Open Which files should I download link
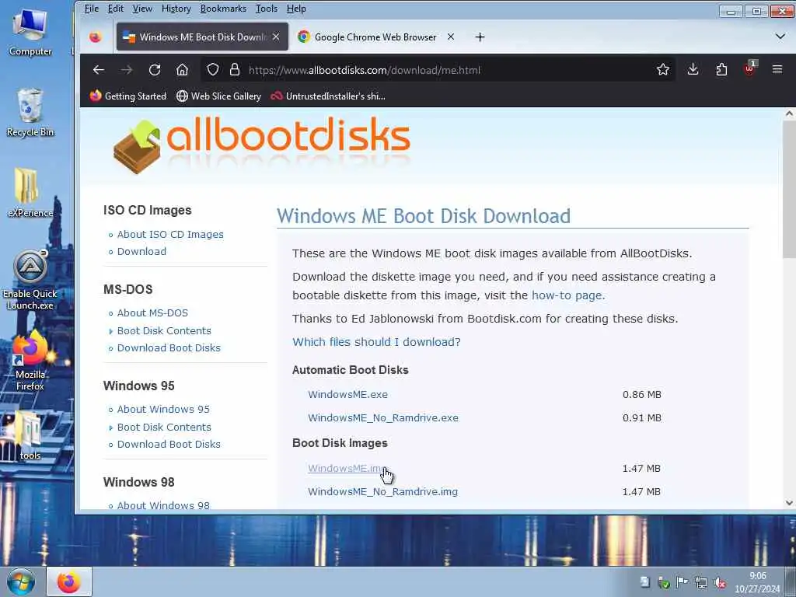The image size is (796, 597). click(x=376, y=342)
